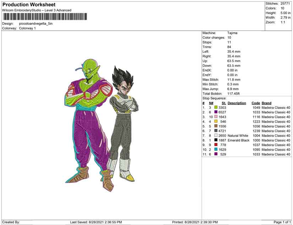Click the 'Natural White' description
Screen dimensions: 293x225
238,135
